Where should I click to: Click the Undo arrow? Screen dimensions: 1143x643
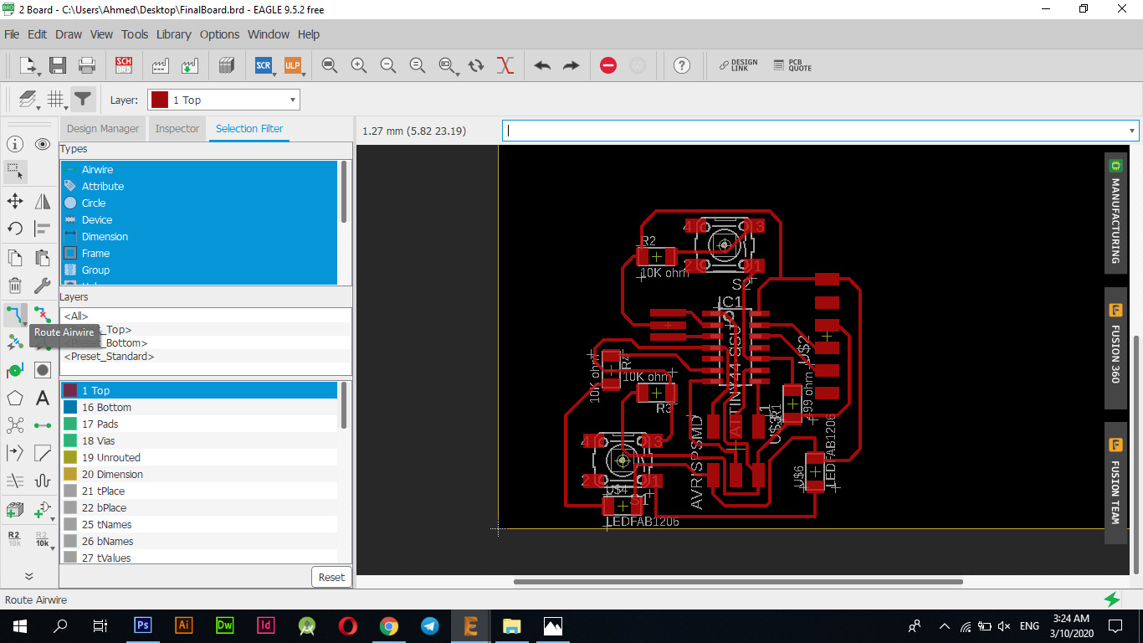coord(542,65)
